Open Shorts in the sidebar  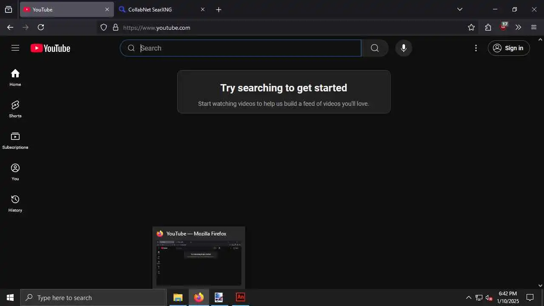[15, 109]
